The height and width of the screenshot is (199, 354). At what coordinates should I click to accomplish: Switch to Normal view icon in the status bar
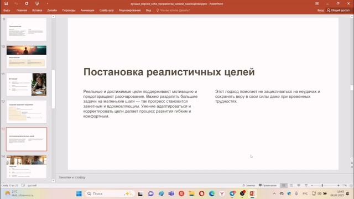284,186
